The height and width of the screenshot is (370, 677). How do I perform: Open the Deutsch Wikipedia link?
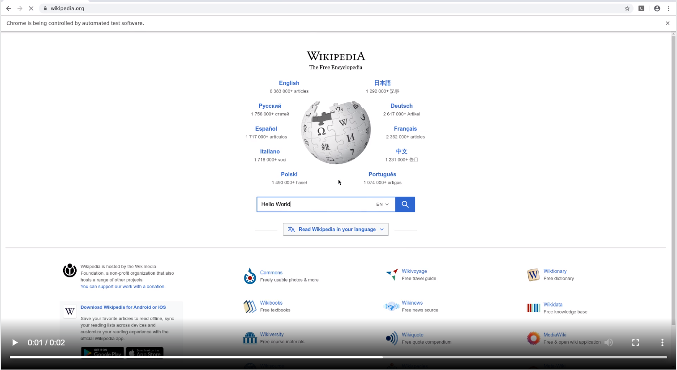pyautogui.click(x=402, y=106)
